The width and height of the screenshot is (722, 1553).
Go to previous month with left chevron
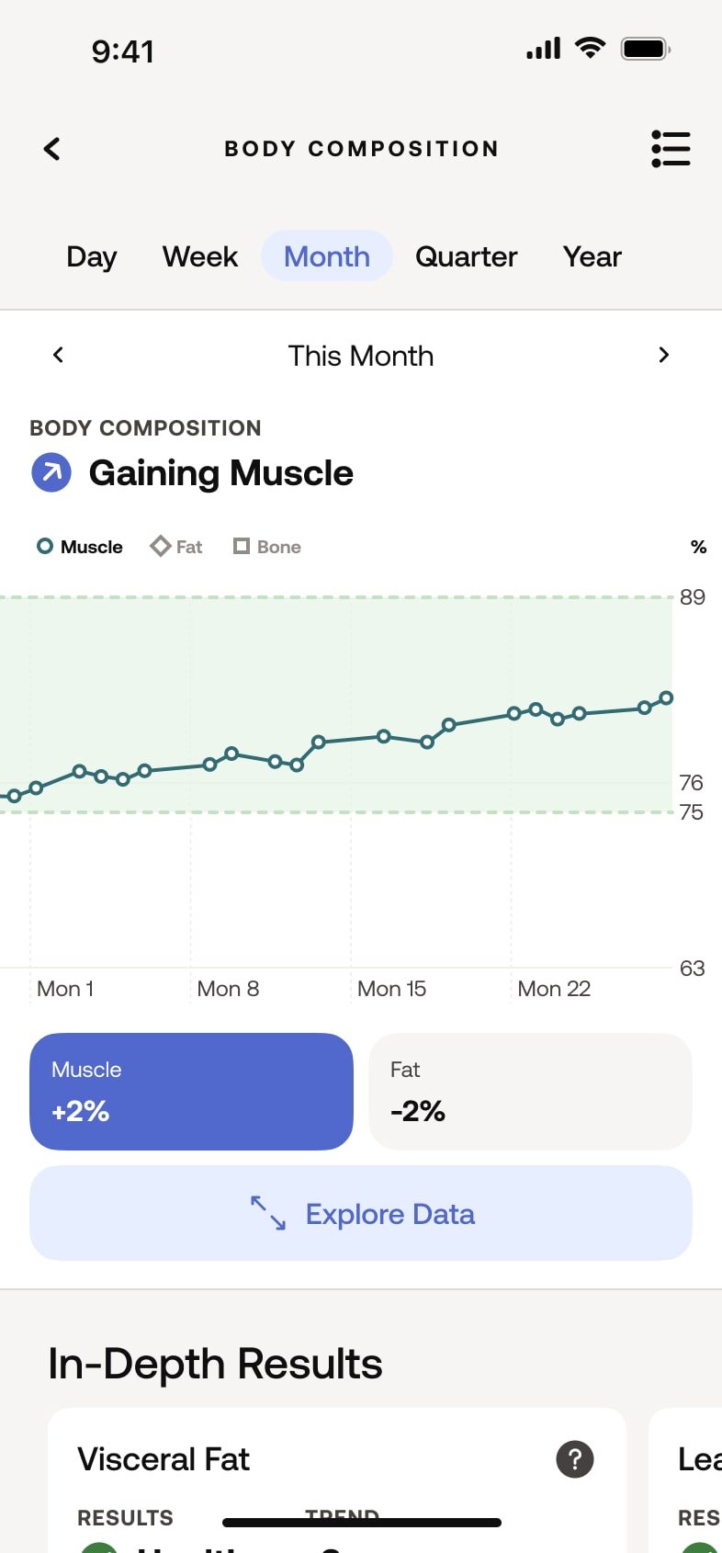click(58, 356)
